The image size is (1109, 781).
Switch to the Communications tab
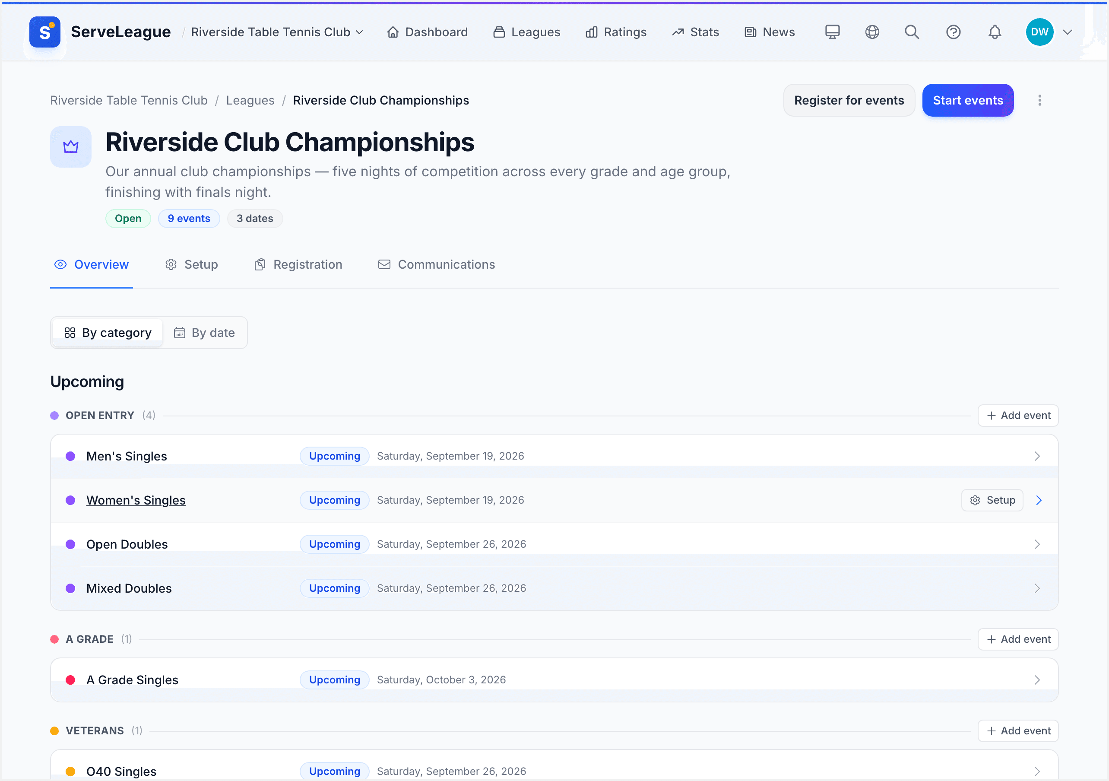(x=436, y=264)
